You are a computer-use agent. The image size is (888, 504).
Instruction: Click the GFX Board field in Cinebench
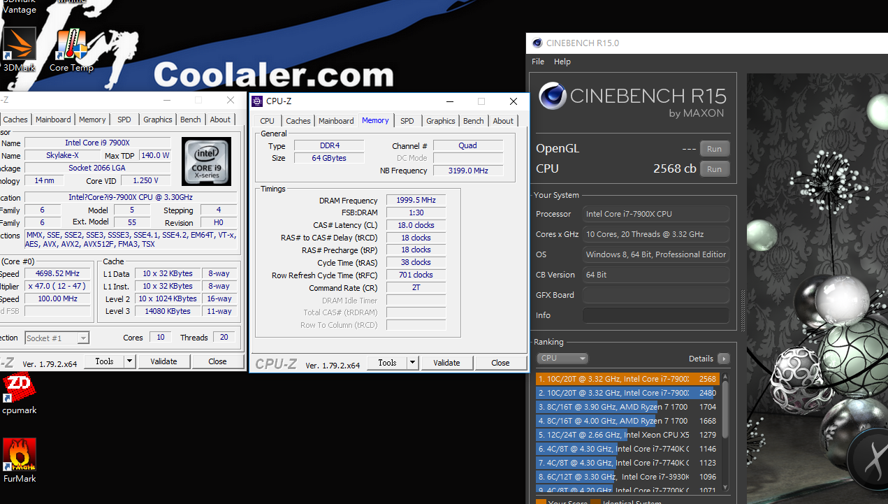pos(656,295)
